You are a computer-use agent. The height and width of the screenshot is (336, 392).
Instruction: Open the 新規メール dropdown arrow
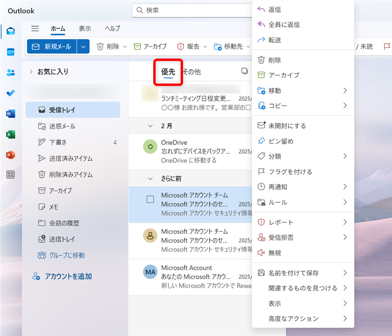[x=84, y=47]
